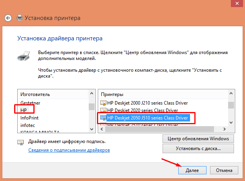The image size is (245, 181).
Task: Select Gestetner in the manufacturer list
Action: (x=30, y=103)
